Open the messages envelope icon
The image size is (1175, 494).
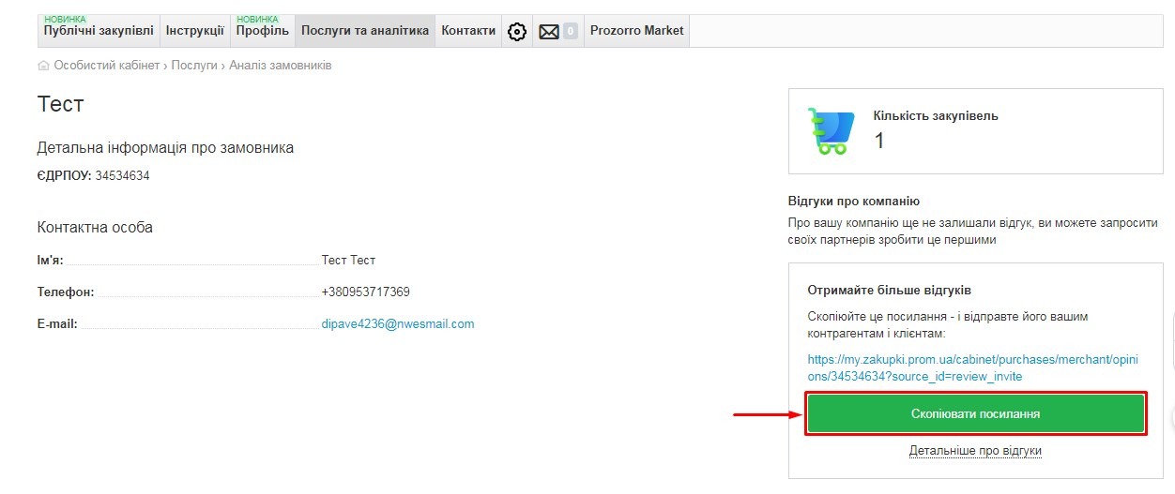(x=549, y=32)
